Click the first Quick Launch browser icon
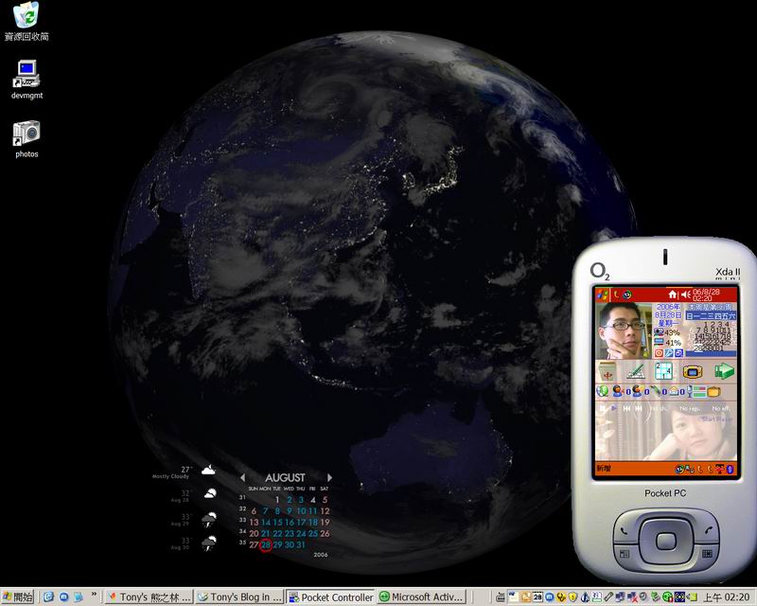The image size is (757, 606). pos(48,597)
